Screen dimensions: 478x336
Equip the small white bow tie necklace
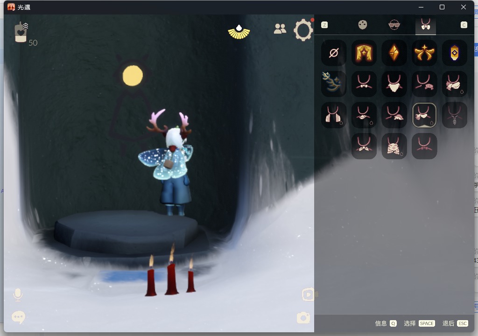[364, 84]
